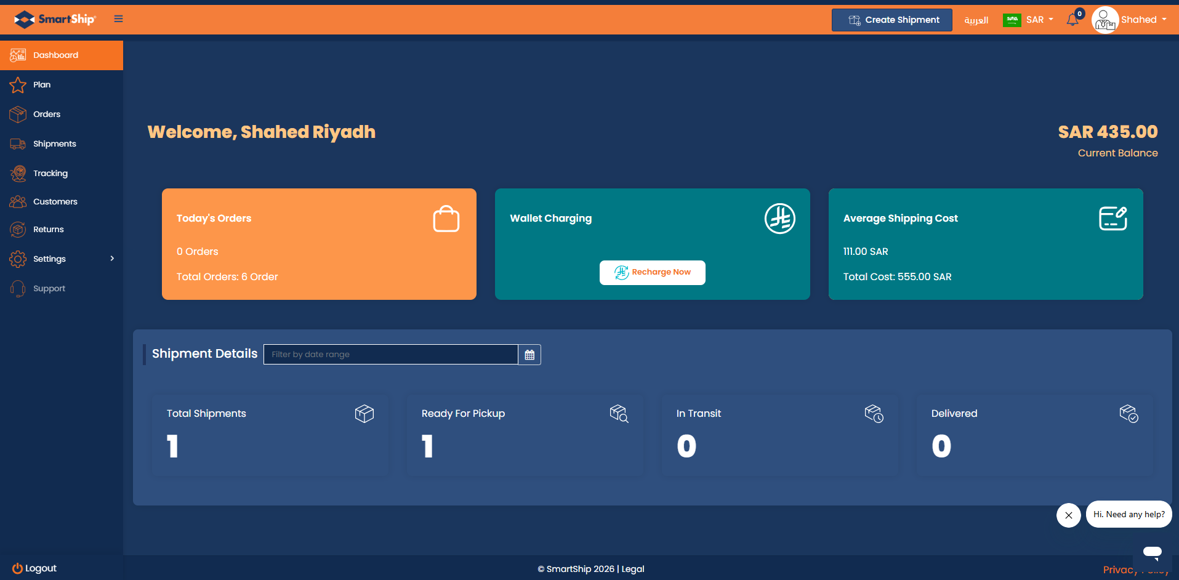Click the Total Shipments box icon
Image resolution: width=1179 pixels, height=580 pixels.
pyautogui.click(x=364, y=414)
